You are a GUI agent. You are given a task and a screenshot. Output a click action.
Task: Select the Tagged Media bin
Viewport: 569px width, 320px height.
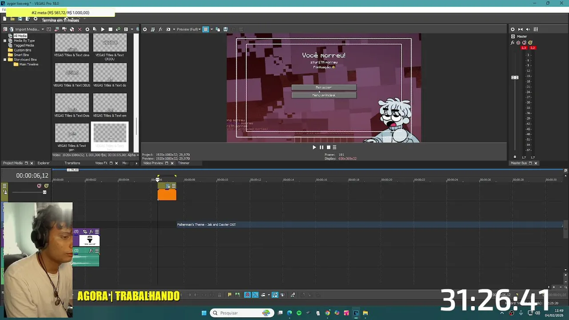point(24,45)
